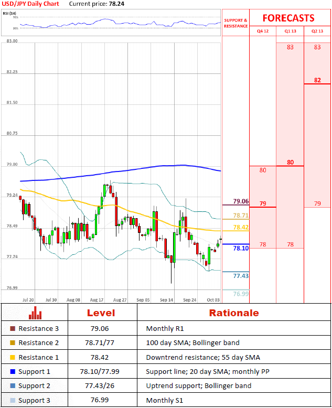Click the light Support 3 legend swatch
Image resolution: width=332 pixels, height=408 pixels.
(13, 400)
